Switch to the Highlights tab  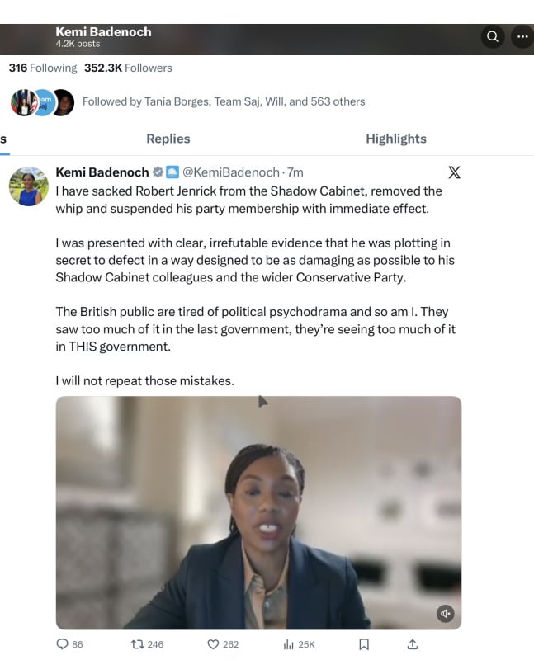(396, 139)
